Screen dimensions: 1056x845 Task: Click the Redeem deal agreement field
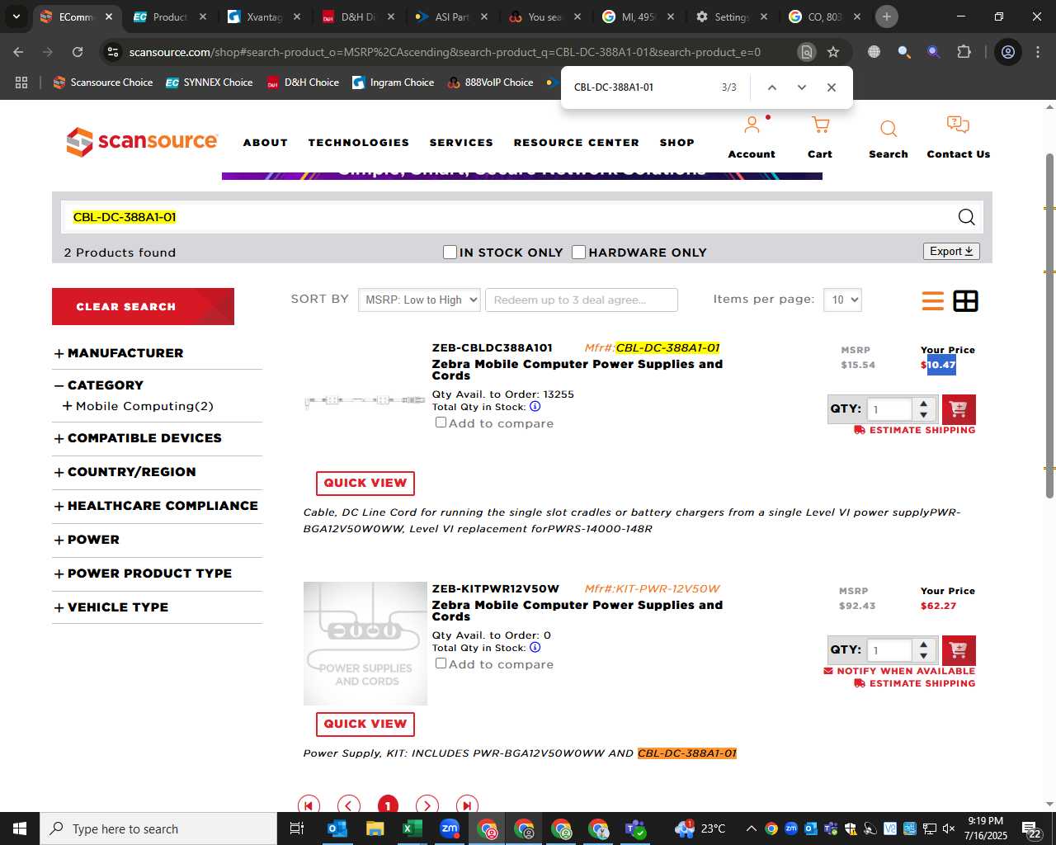pos(582,300)
